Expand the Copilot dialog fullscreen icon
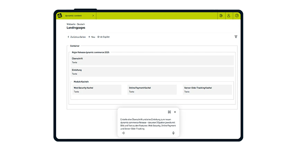Image resolution: width=297 pixels, height=155 pixels. [x=169, y=112]
